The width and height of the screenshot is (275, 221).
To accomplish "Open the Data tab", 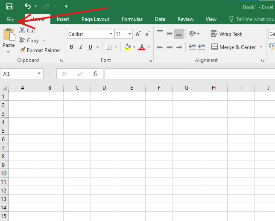I will [160, 19].
